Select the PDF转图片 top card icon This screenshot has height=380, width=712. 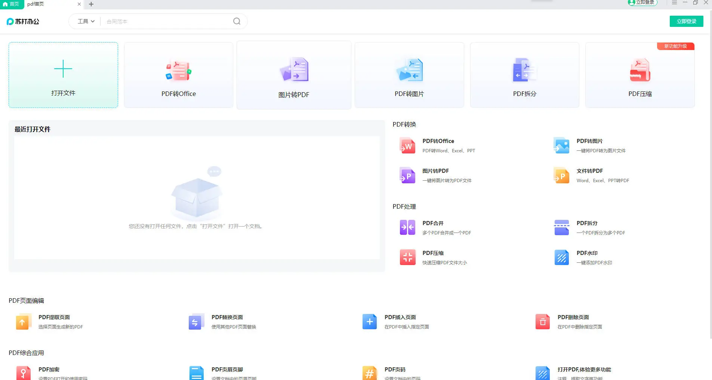(x=409, y=70)
